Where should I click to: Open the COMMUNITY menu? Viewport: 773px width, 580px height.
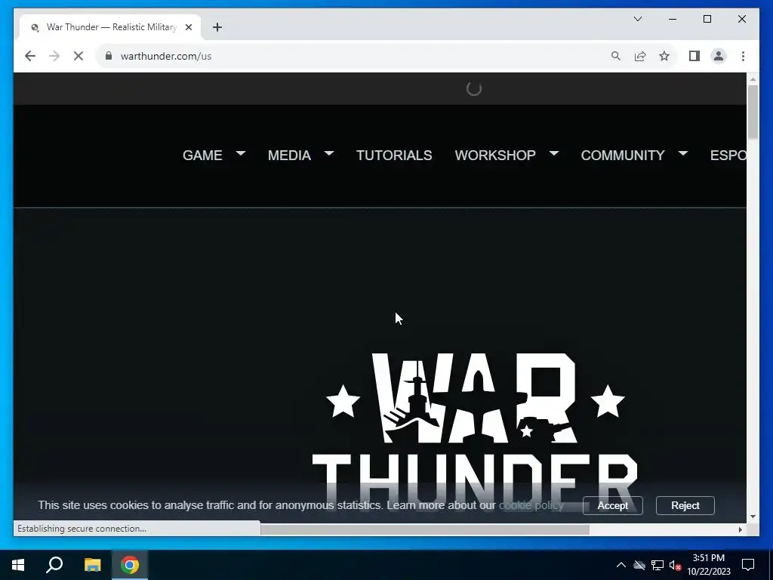pyautogui.click(x=623, y=156)
